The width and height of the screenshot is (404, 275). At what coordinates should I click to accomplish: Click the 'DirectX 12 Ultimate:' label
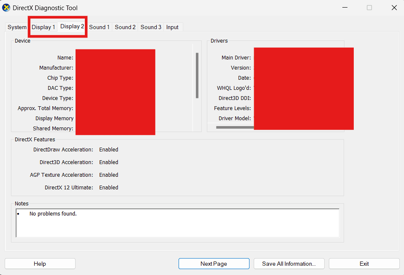[69, 187]
